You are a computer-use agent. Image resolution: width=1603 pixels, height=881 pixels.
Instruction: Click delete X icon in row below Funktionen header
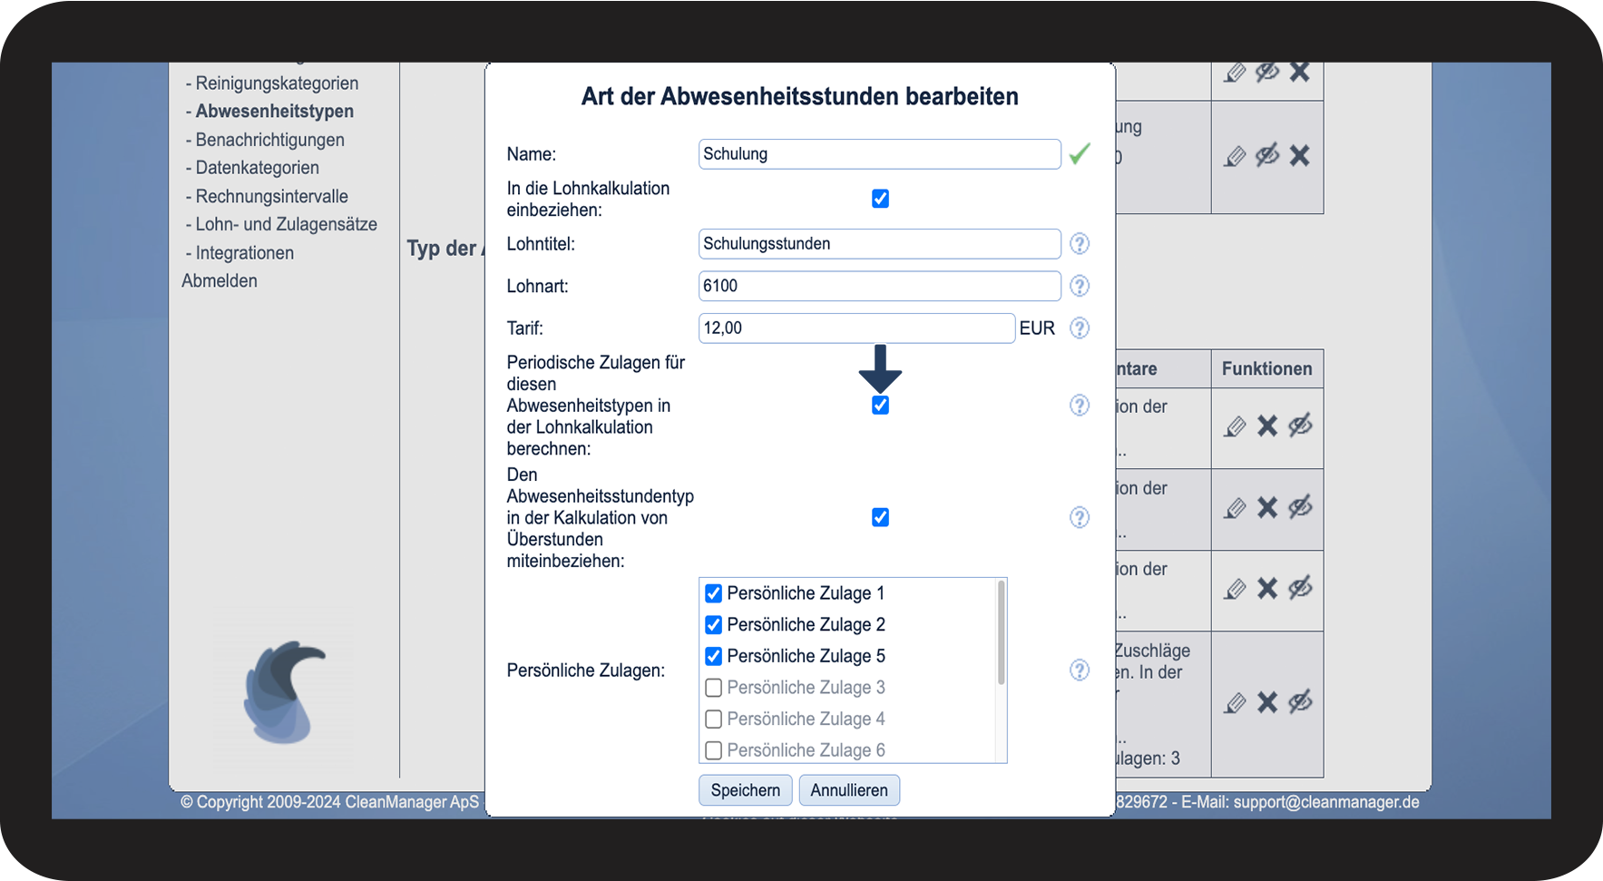click(1267, 426)
